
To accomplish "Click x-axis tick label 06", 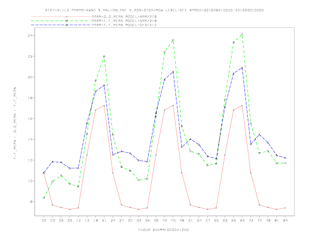I will [61, 220].
